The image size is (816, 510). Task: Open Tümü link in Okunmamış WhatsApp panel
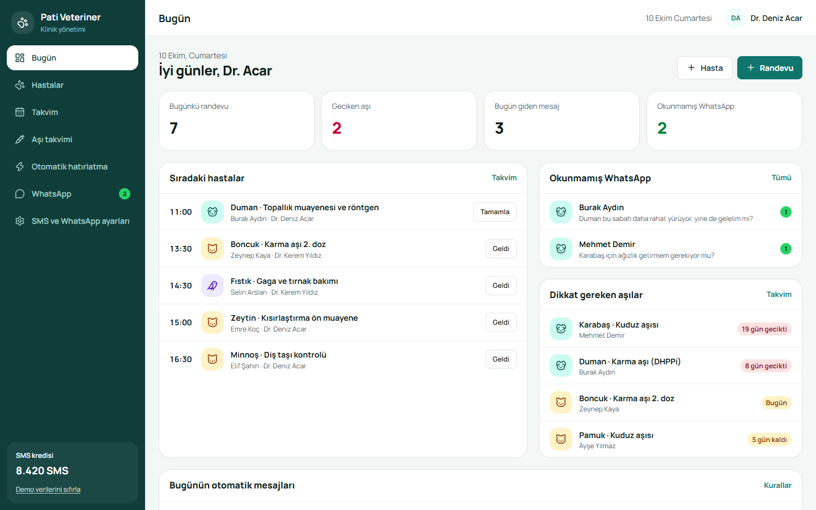coord(781,177)
